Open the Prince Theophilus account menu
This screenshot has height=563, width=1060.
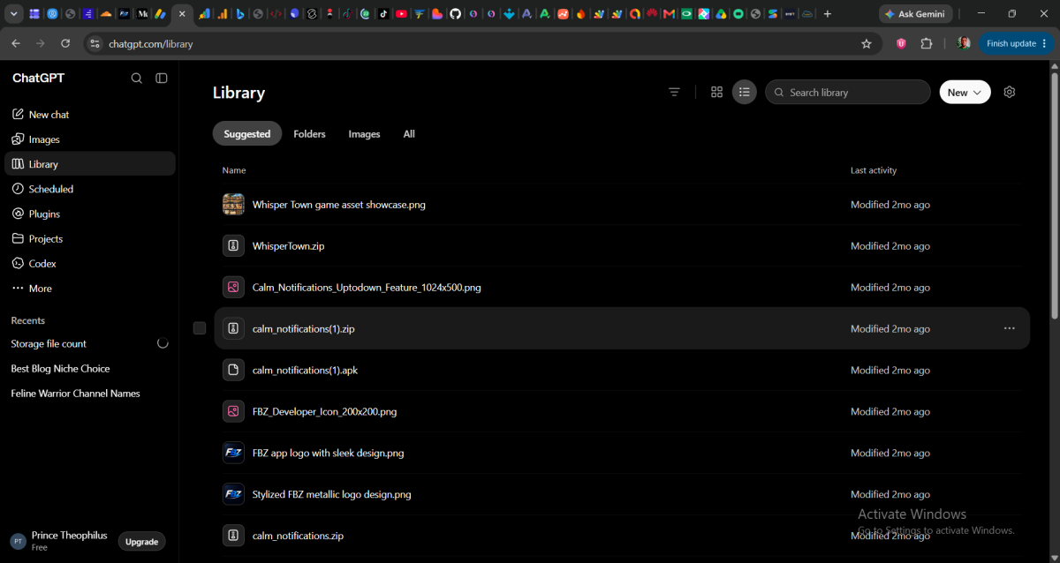coord(60,541)
